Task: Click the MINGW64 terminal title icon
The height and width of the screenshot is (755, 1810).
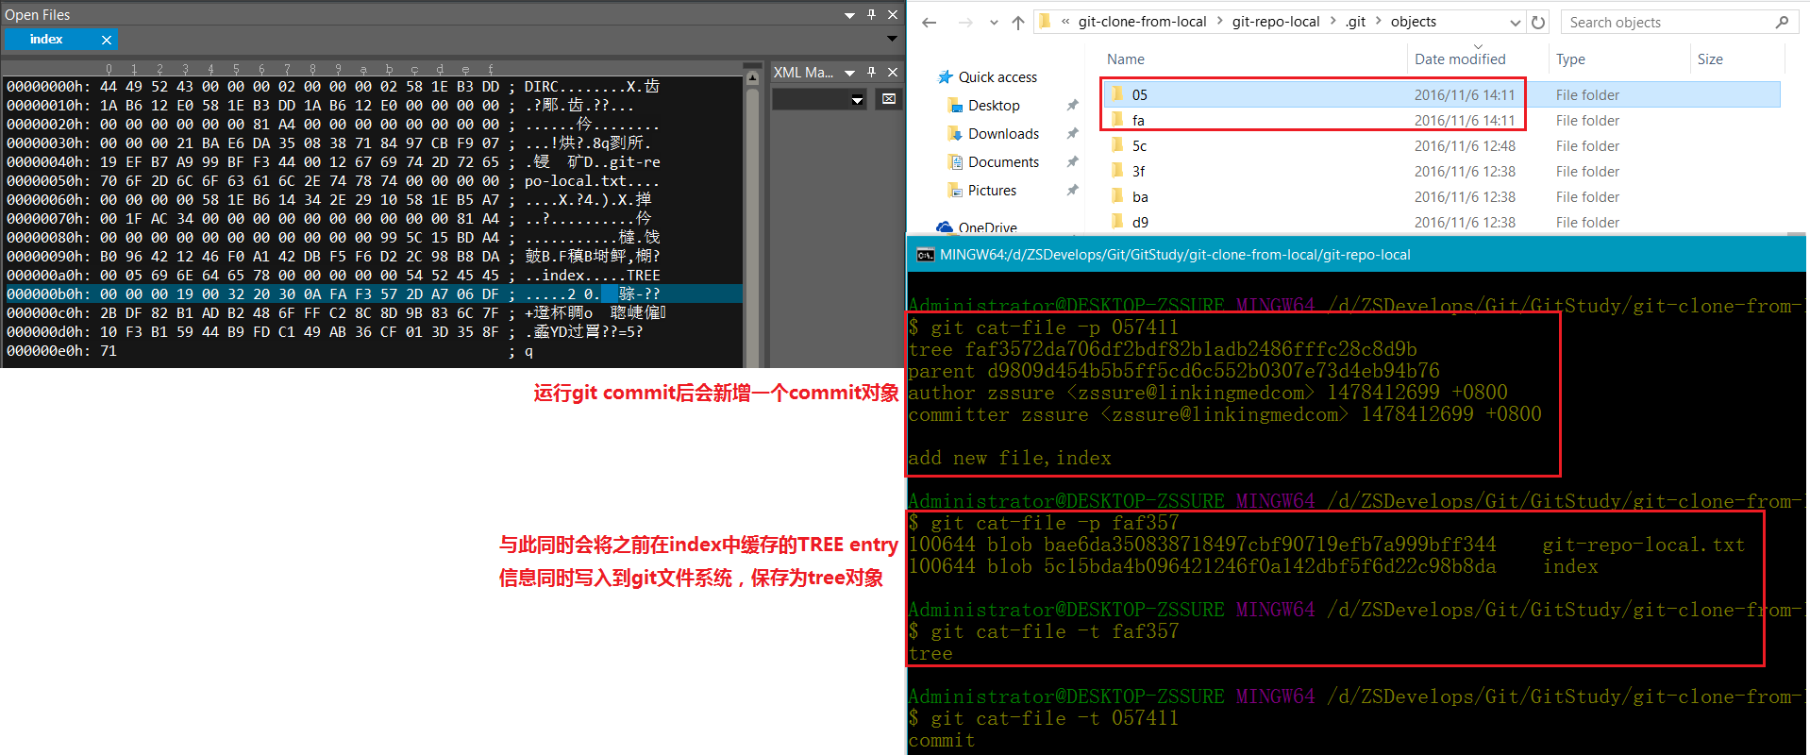Action: pos(926,255)
